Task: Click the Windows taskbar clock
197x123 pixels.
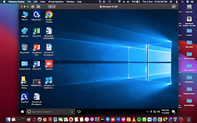Action: [165, 112]
